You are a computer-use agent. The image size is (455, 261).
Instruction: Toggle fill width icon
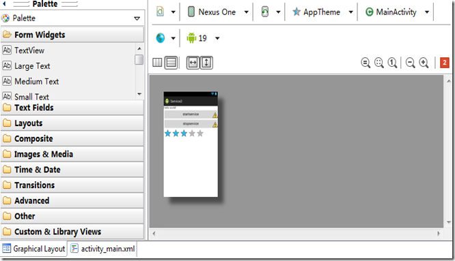click(193, 63)
